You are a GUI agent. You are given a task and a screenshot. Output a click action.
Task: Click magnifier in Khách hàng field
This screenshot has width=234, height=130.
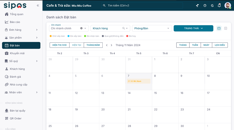coord(124,28)
